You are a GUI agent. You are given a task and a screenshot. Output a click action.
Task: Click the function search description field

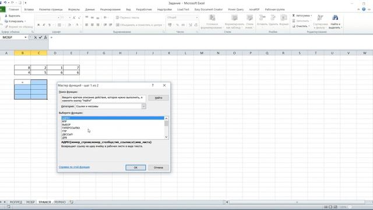(x=104, y=99)
